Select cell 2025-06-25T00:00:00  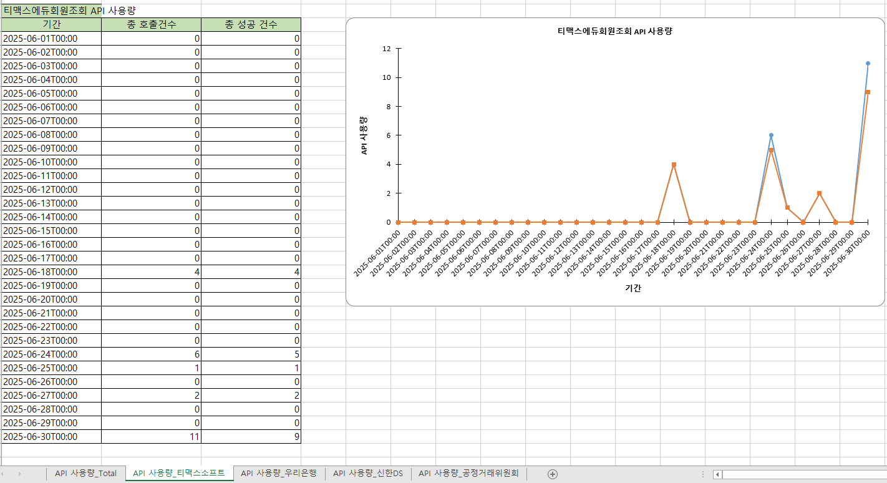pos(51,368)
